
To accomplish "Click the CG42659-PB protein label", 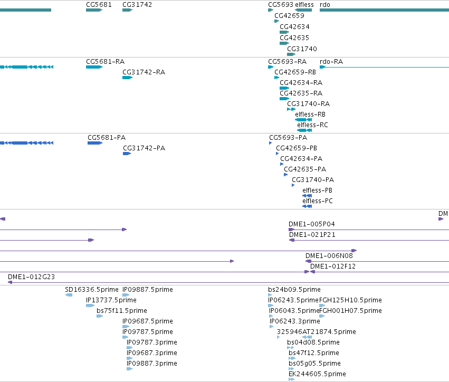I will point(297,148).
